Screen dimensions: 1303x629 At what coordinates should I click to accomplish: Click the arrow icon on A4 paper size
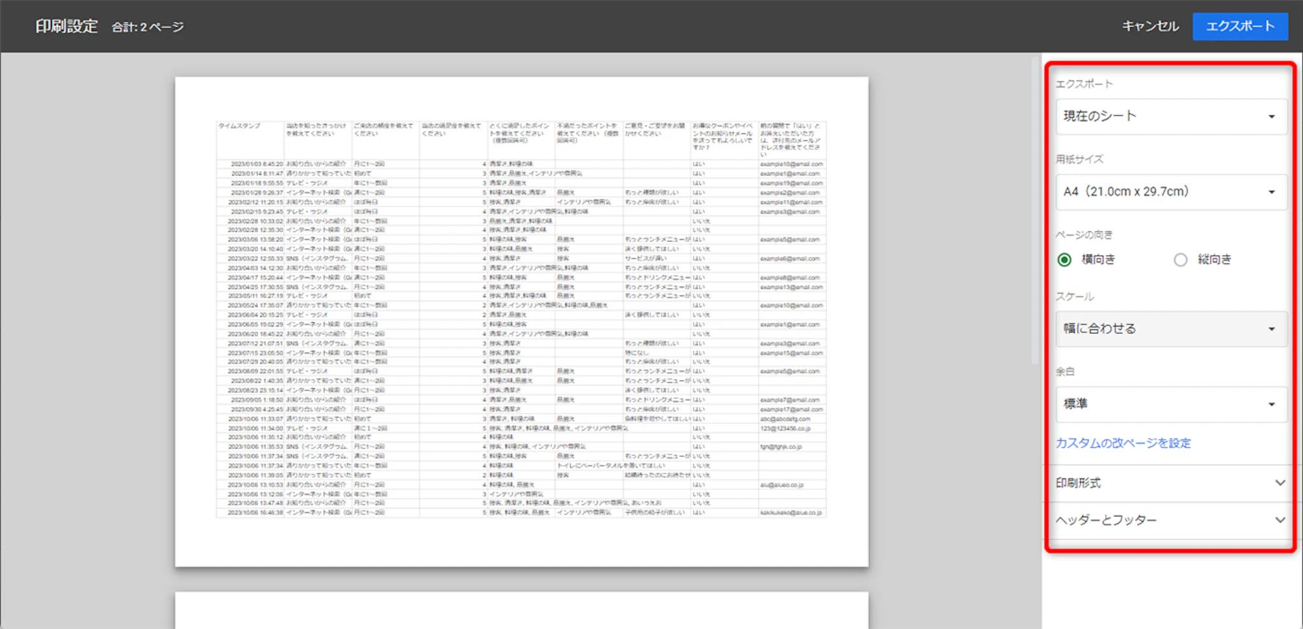(1271, 192)
